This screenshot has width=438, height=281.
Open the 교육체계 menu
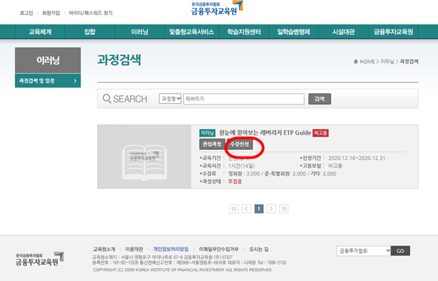40,32
